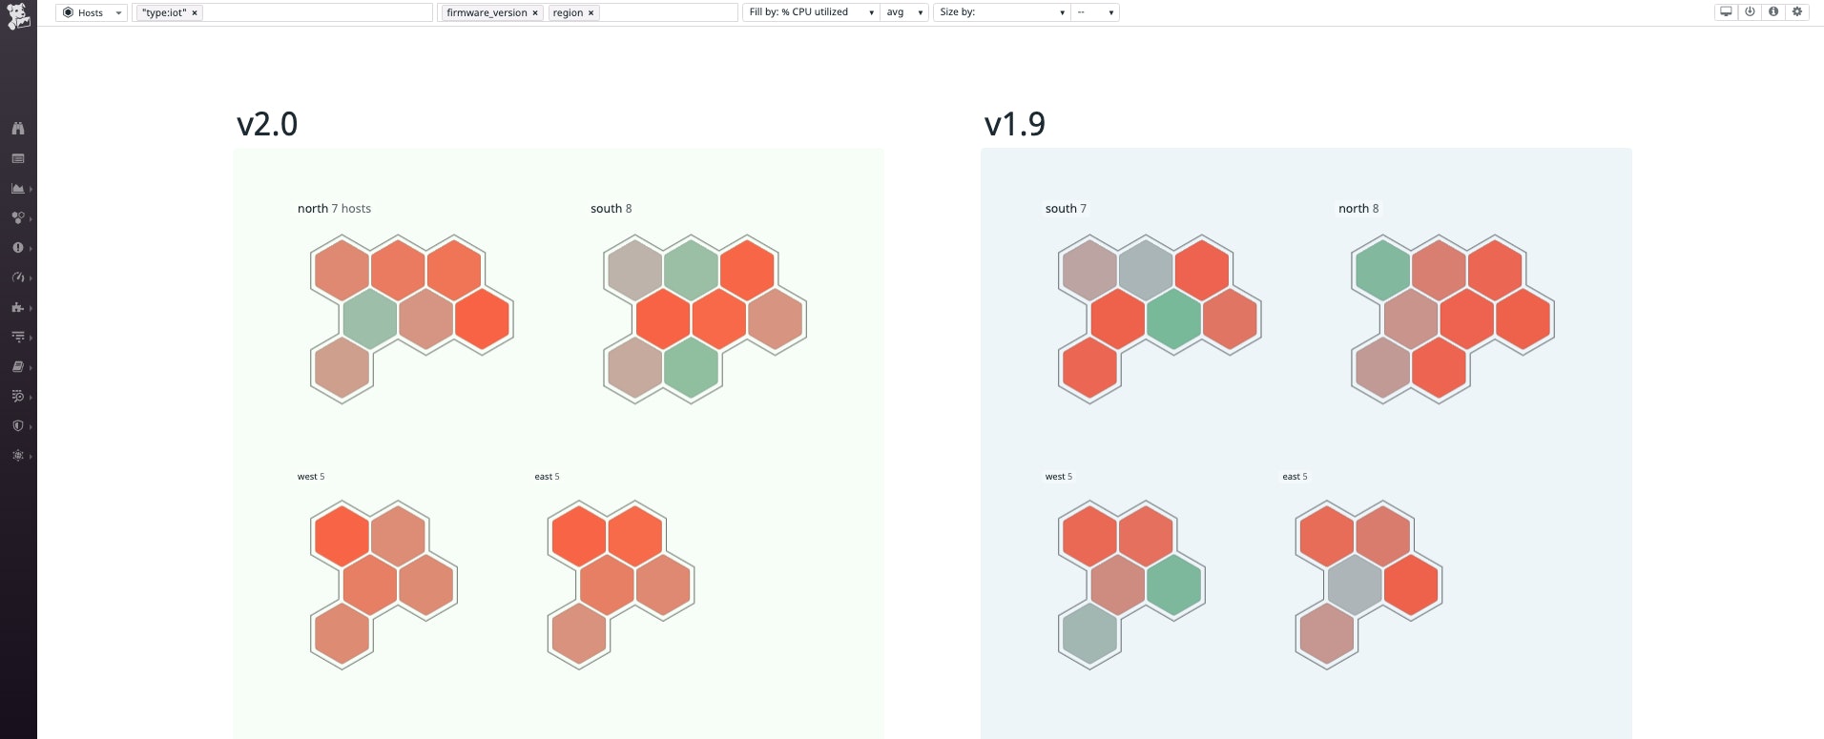Enter full-screen mode with monitor icon
1824x739 pixels.
(1726, 12)
